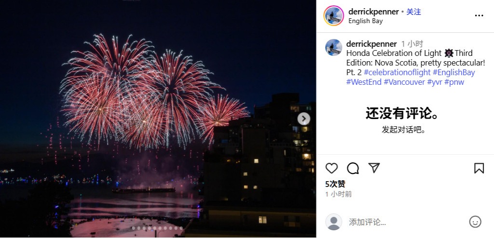Viewport: 494px width, 238px height.
Task: Open the #celebrationoflight hashtag
Action: coord(397,72)
